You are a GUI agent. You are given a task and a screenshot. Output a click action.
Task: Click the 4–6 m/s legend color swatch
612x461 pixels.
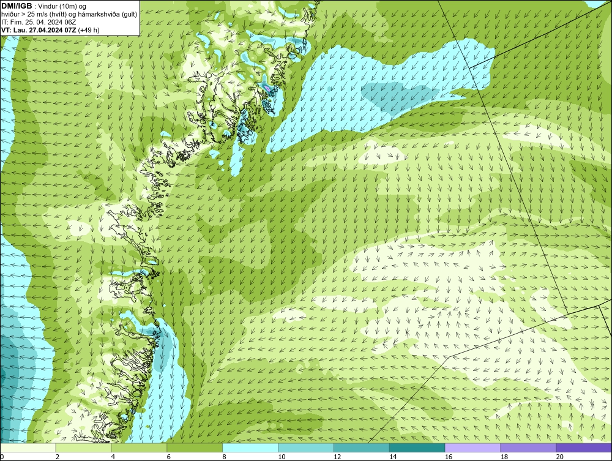[x=139, y=448]
